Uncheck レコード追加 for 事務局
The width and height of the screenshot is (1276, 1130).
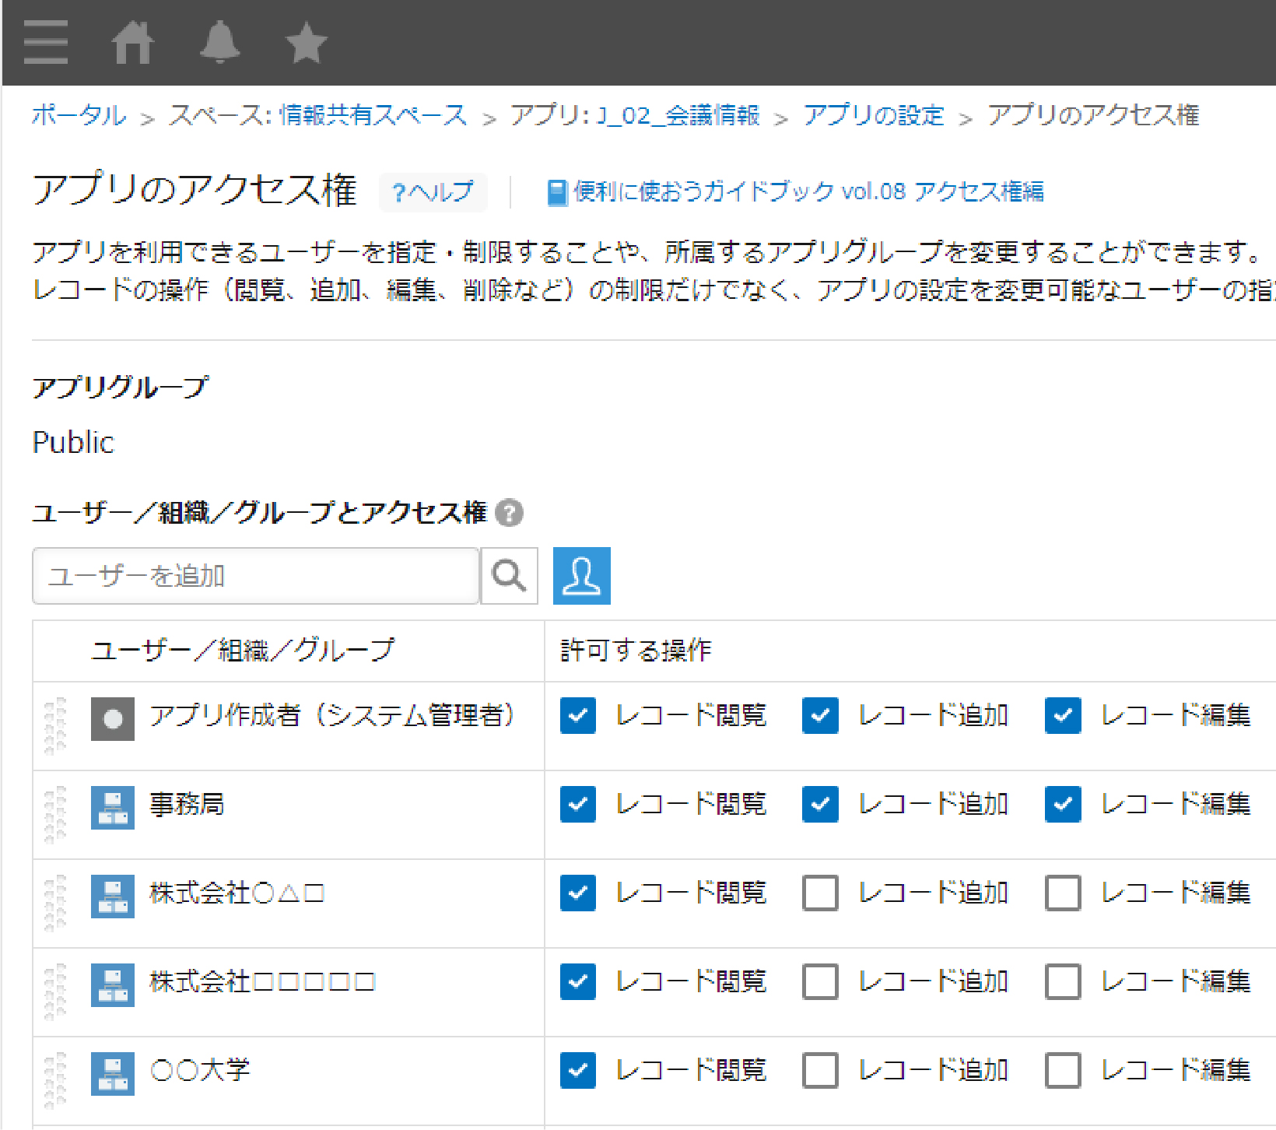[820, 805]
